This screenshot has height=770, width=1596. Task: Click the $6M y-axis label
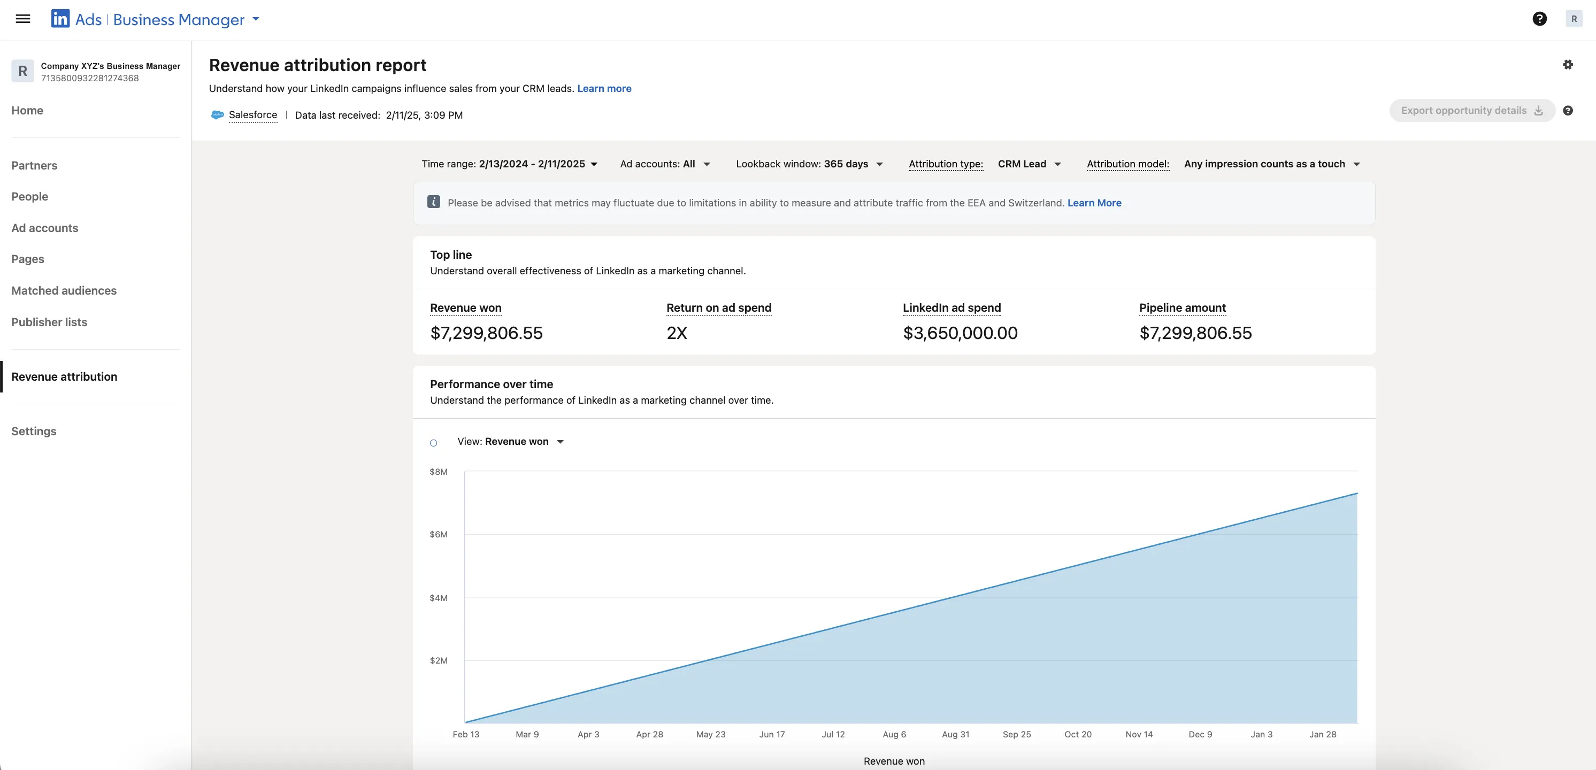point(439,535)
